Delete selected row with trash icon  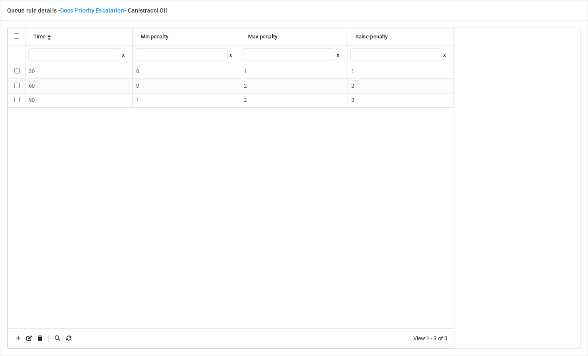(40, 338)
